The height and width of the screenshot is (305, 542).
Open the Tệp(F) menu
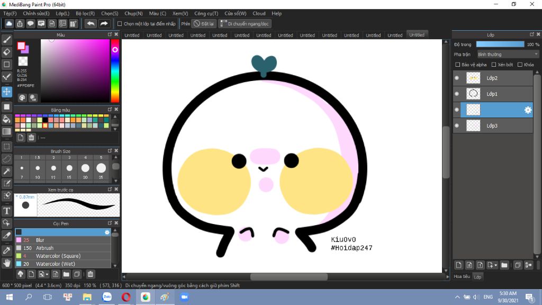(x=10, y=13)
